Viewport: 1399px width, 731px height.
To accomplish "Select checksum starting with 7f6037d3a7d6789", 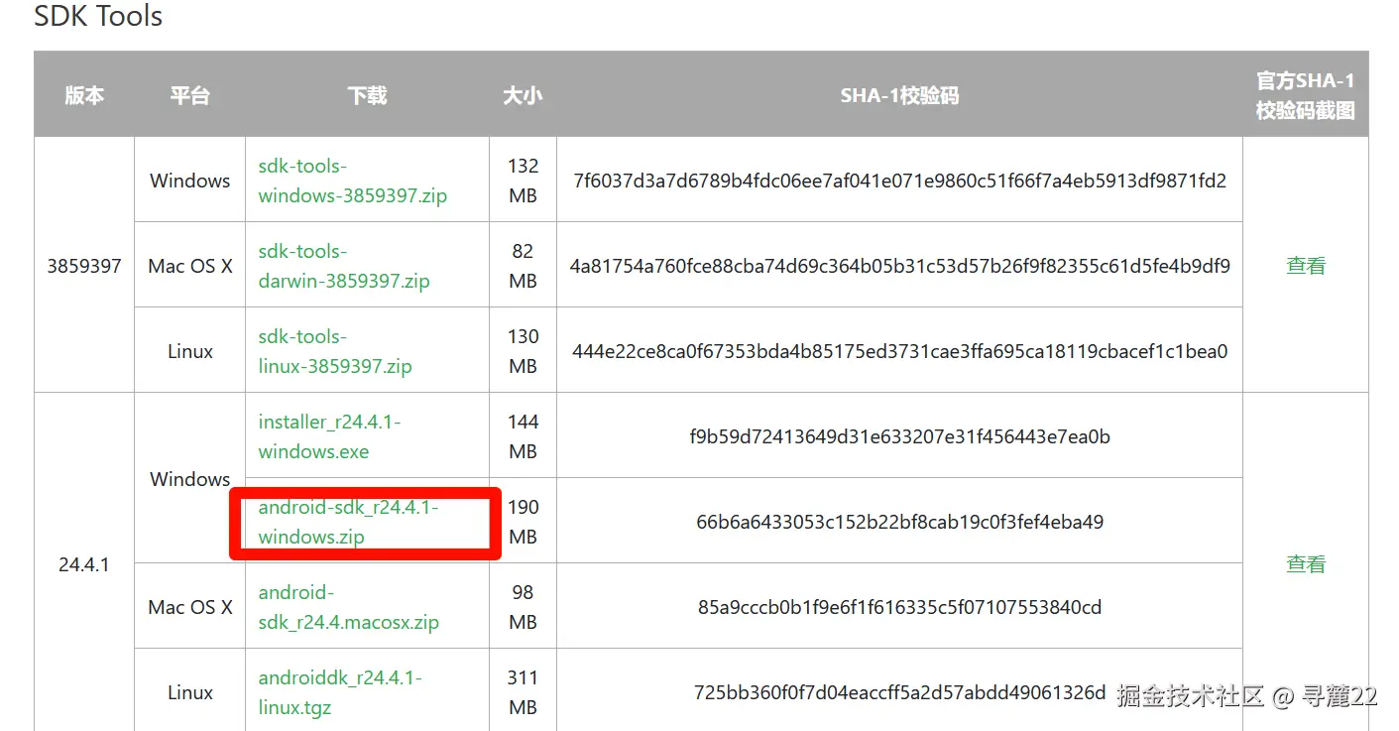I will point(899,181).
